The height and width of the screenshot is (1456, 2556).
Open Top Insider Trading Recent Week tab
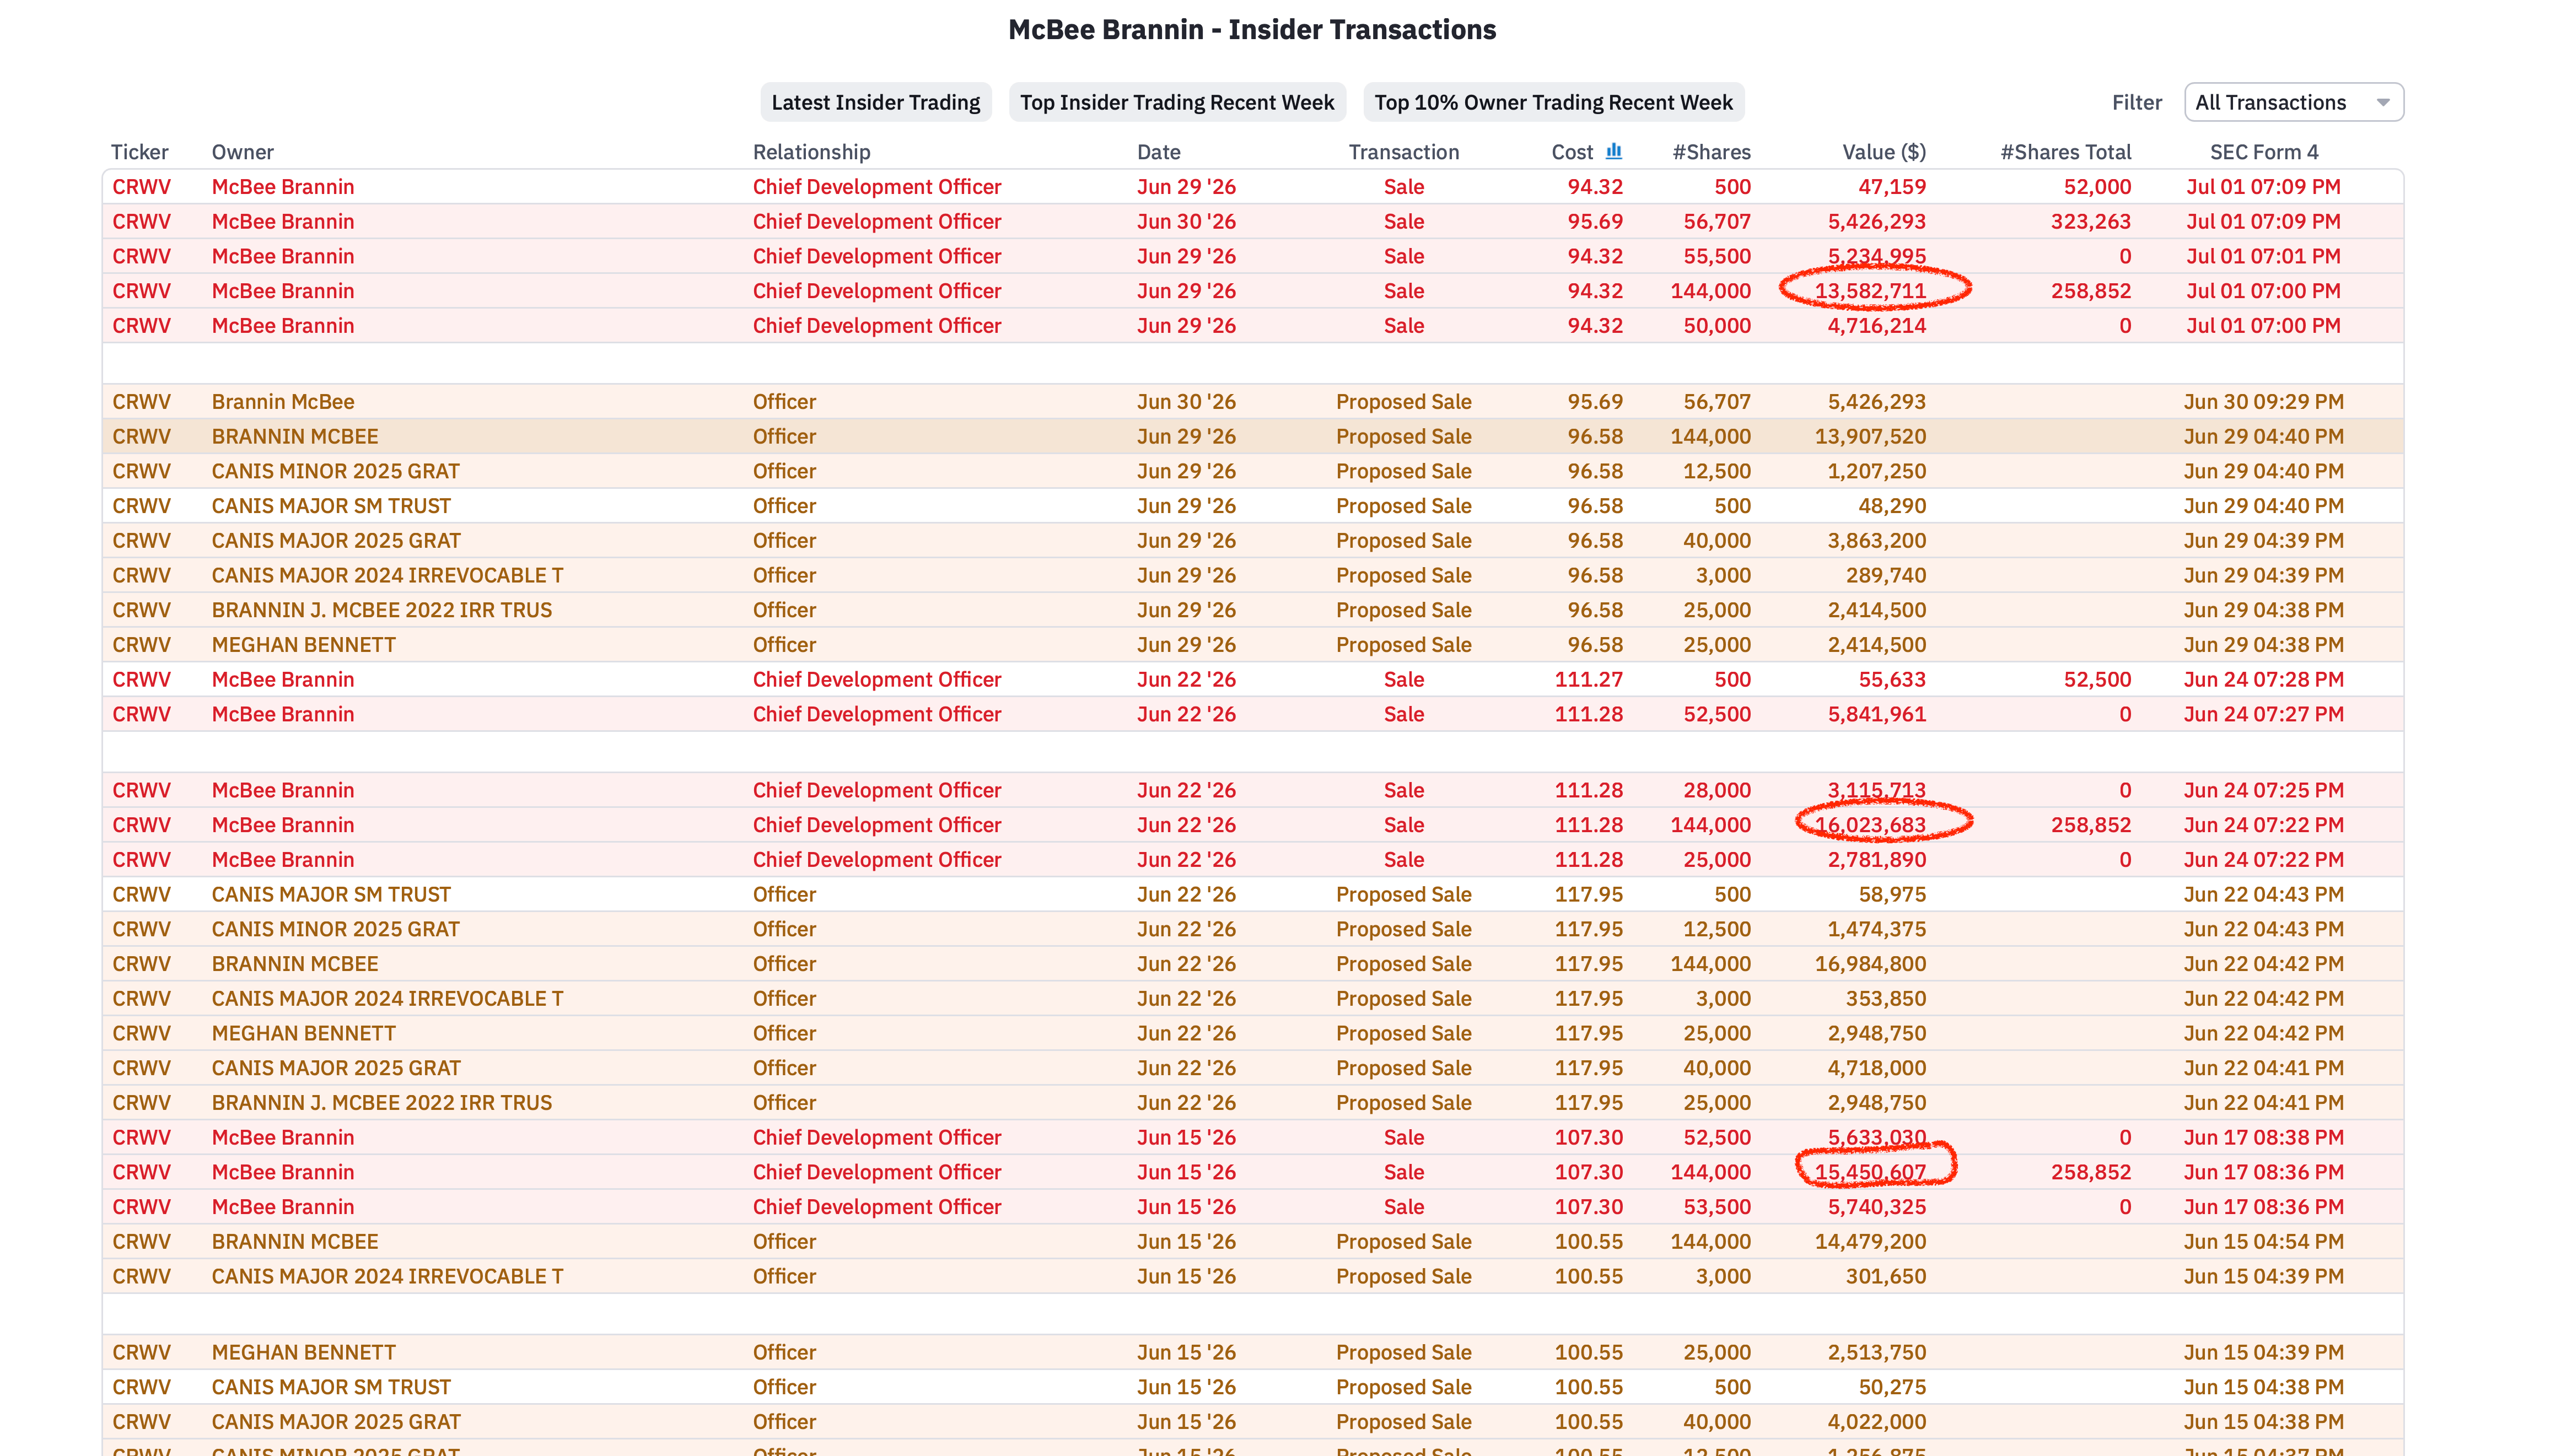[x=1177, y=102]
